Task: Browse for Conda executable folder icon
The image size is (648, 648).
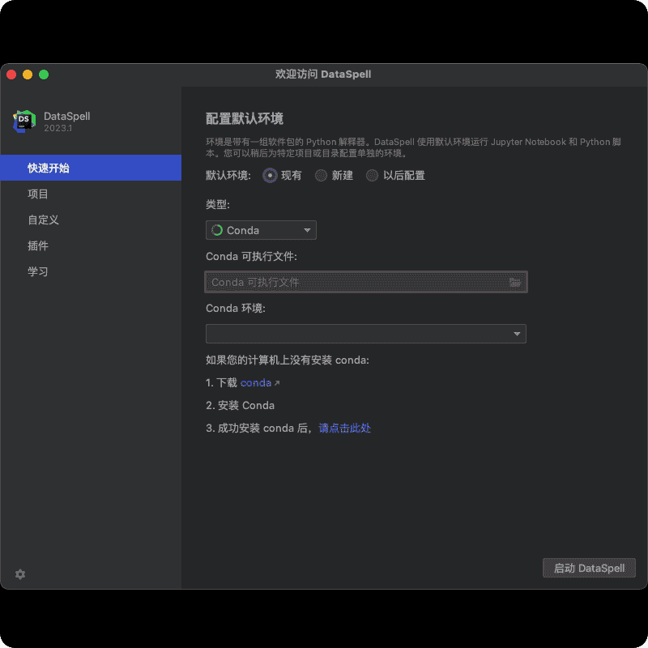Action: click(x=514, y=282)
